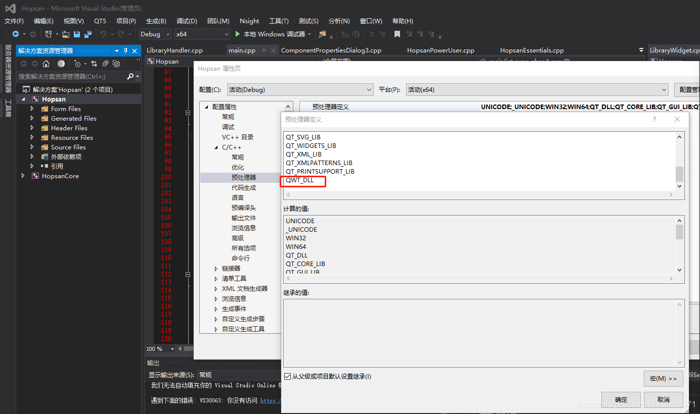Viewport: 700px width, 414px height.
Task: Click the New Project icon in toolbar
Action: [48, 34]
